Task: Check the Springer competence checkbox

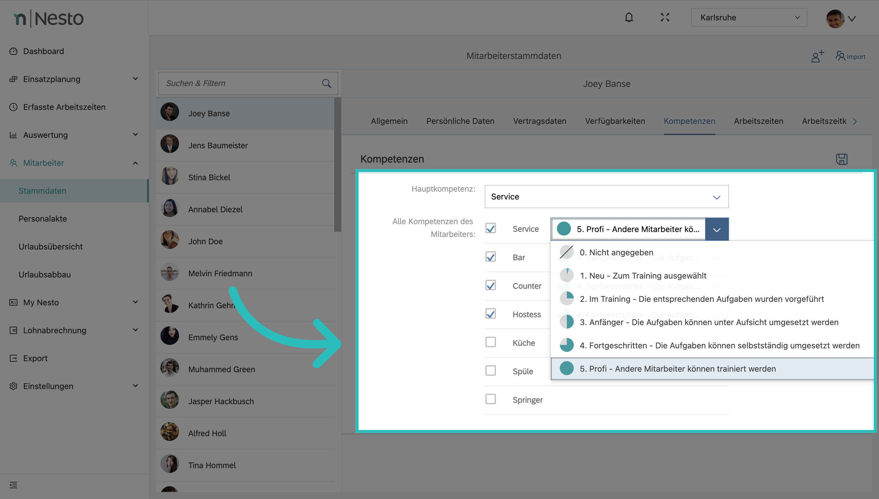Action: pos(491,399)
